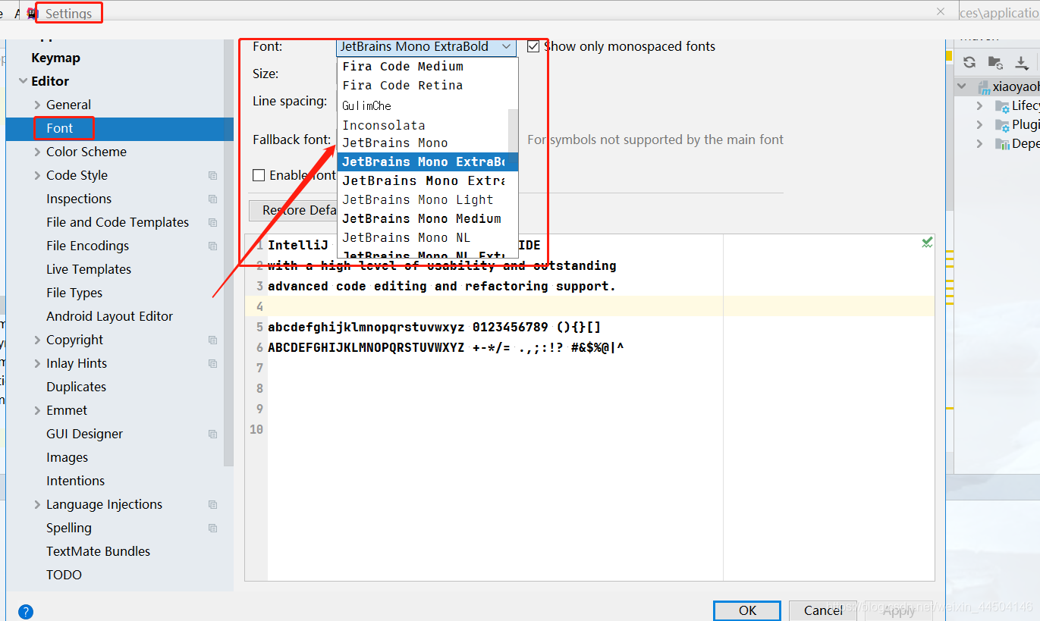Expand the General settings node
This screenshot has width=1040, height=621.
pos(37,105)
